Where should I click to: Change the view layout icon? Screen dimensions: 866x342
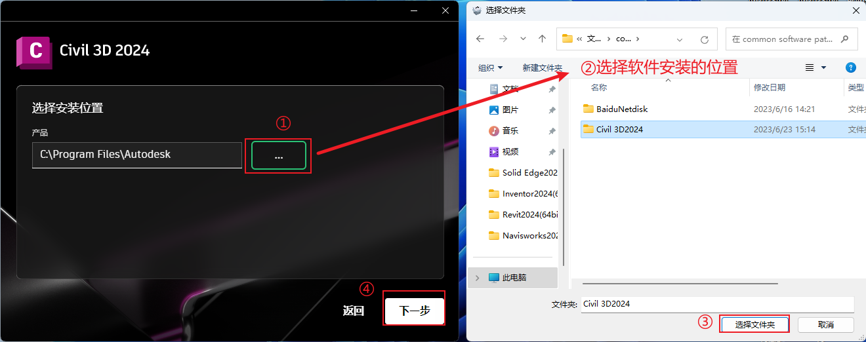(810, 67)
